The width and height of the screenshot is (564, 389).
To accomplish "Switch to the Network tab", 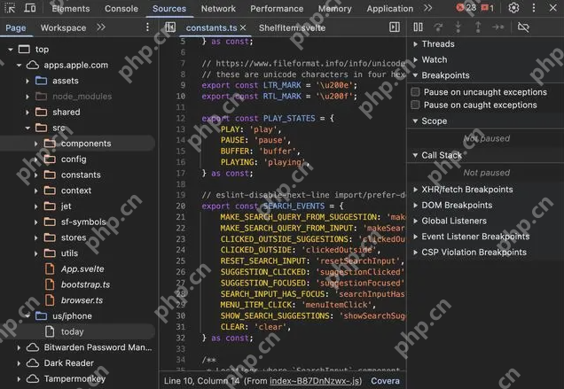I will click(x=217, y=8).
